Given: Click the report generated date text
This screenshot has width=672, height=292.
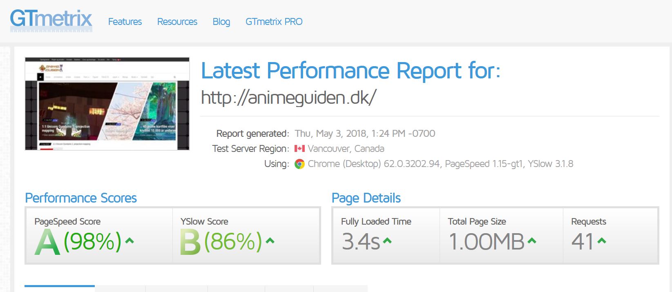Looking at the screenshot, I should tap(365, 134).
